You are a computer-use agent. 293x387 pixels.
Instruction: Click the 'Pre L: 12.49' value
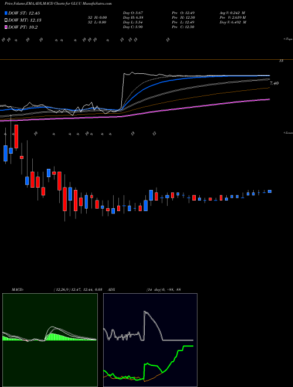(x=183, y=22)
